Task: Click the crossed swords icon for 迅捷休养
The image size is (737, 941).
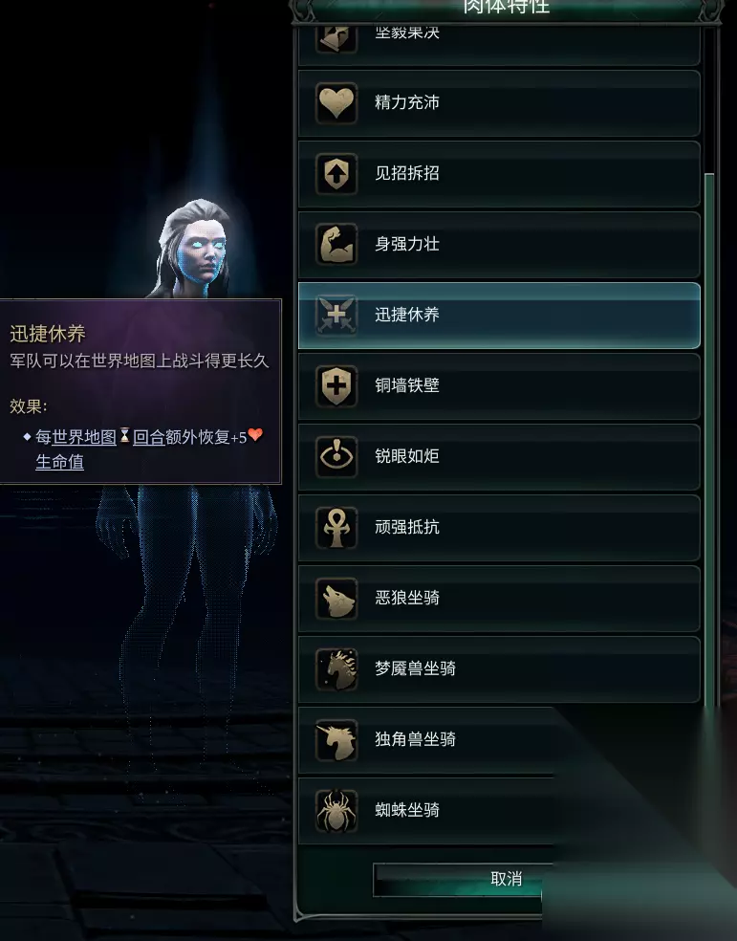Action: [x=336, y=315]
